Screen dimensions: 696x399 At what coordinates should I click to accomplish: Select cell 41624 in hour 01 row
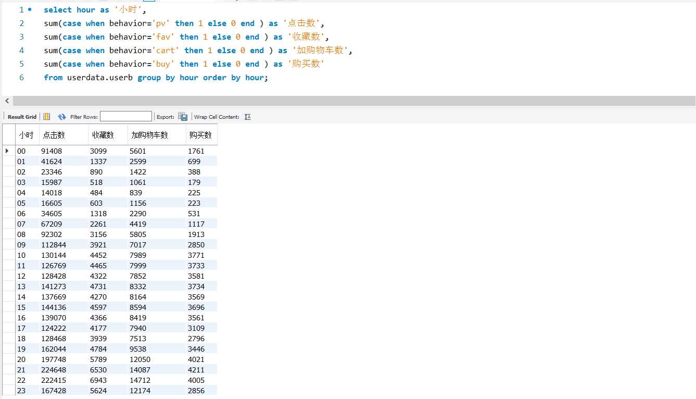pyautogui.click(x=64, y=161)
